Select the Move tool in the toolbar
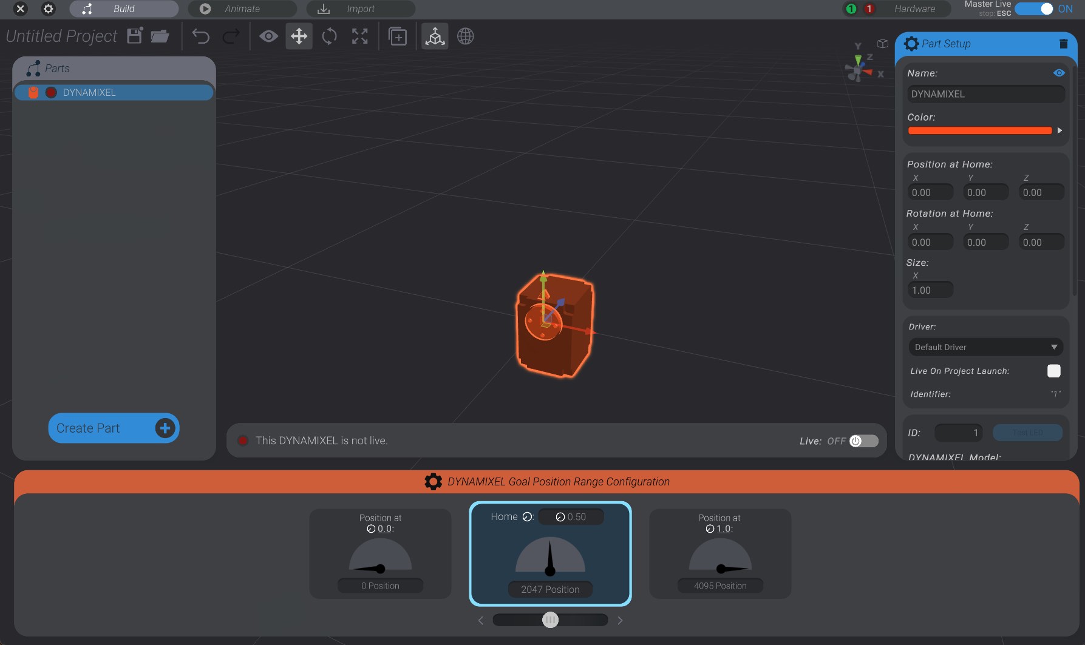Viewport: 1085px width, 645px height. pos(298,36)
